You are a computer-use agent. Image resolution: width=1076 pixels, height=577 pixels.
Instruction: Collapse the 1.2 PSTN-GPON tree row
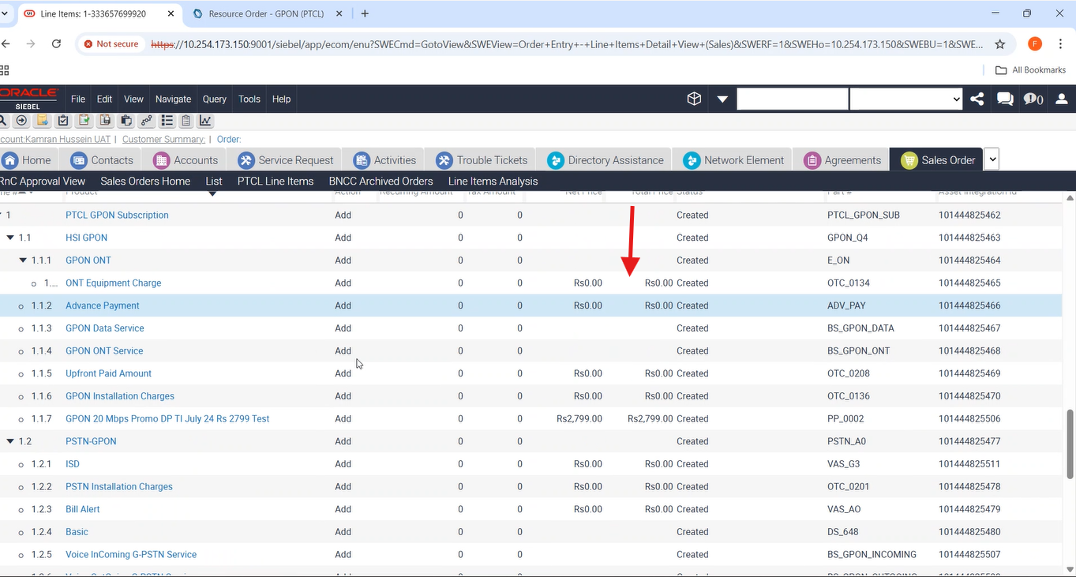pos(10,441)
